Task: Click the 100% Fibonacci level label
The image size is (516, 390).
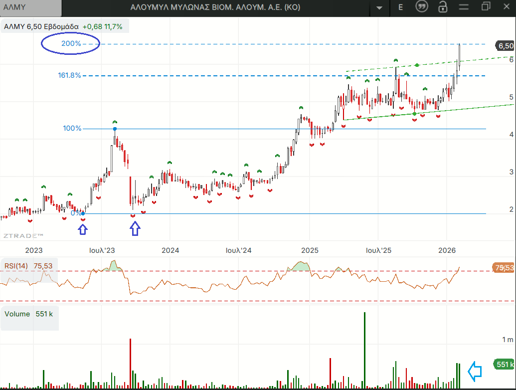Action: pos(72,129)
